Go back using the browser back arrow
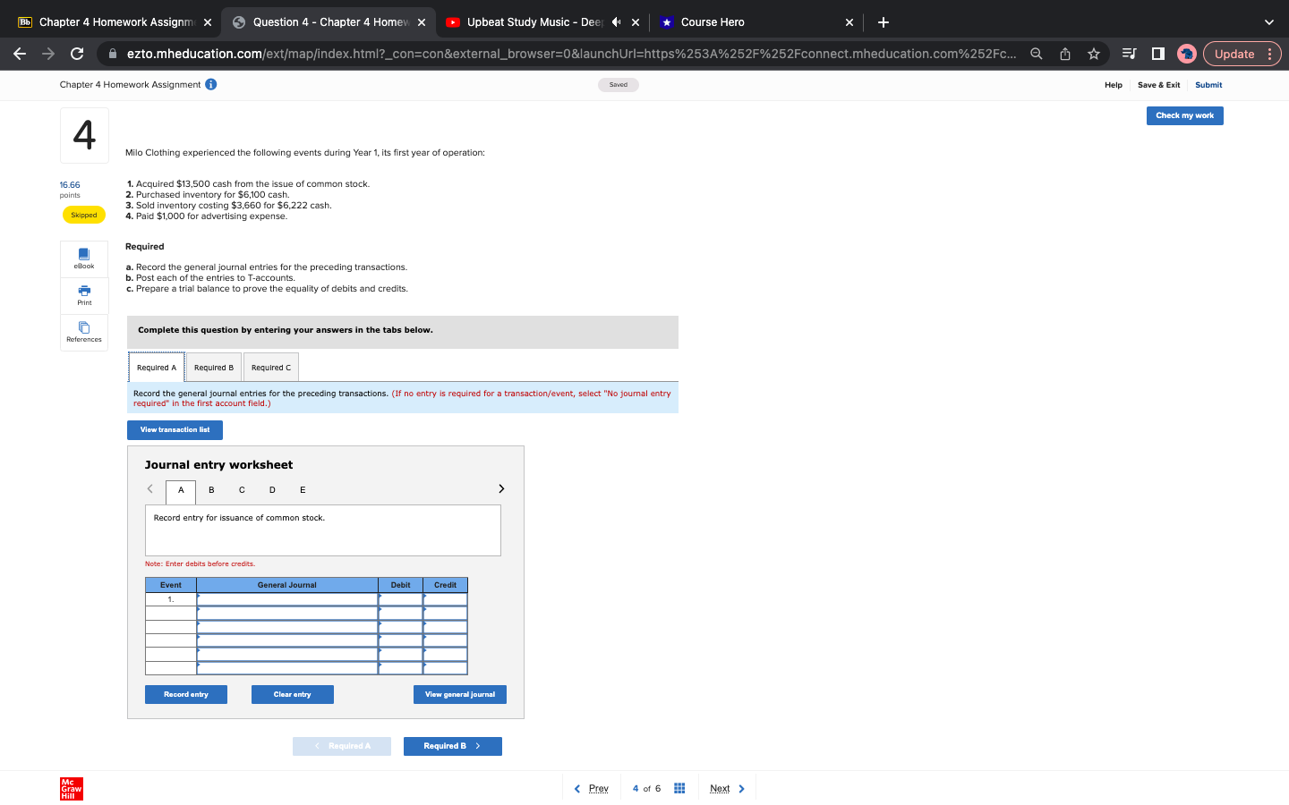Screen dimensions: 1289x805 (x=20, y=54)
